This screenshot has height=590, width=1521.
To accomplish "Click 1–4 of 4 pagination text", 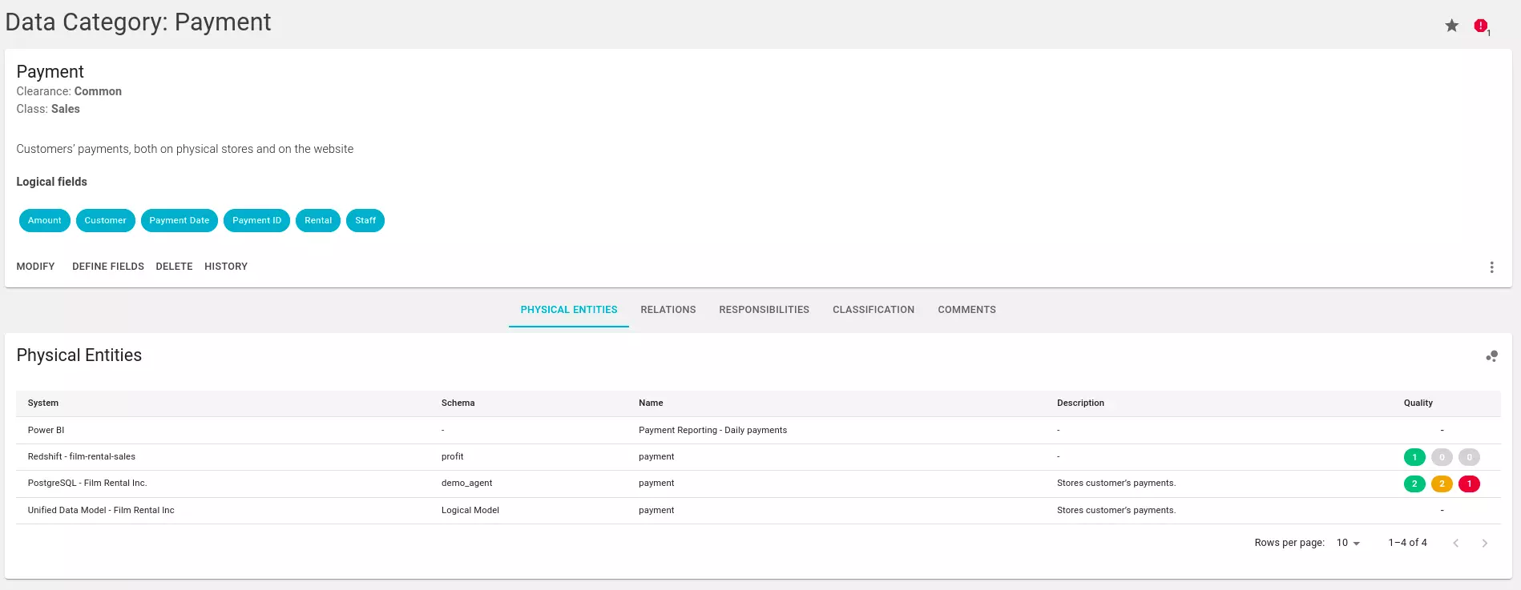I will point(1407,543).
